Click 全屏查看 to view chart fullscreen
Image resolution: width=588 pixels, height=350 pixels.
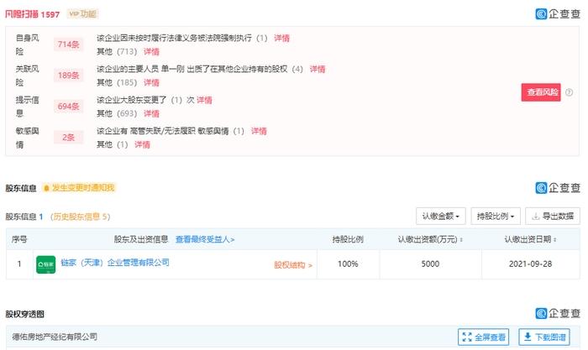[x=485, y=337]
